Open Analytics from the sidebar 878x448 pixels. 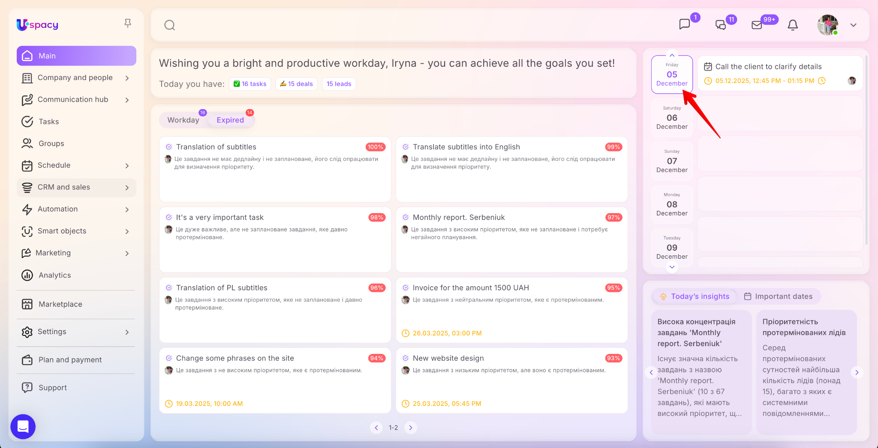click(x=54, y=275)
